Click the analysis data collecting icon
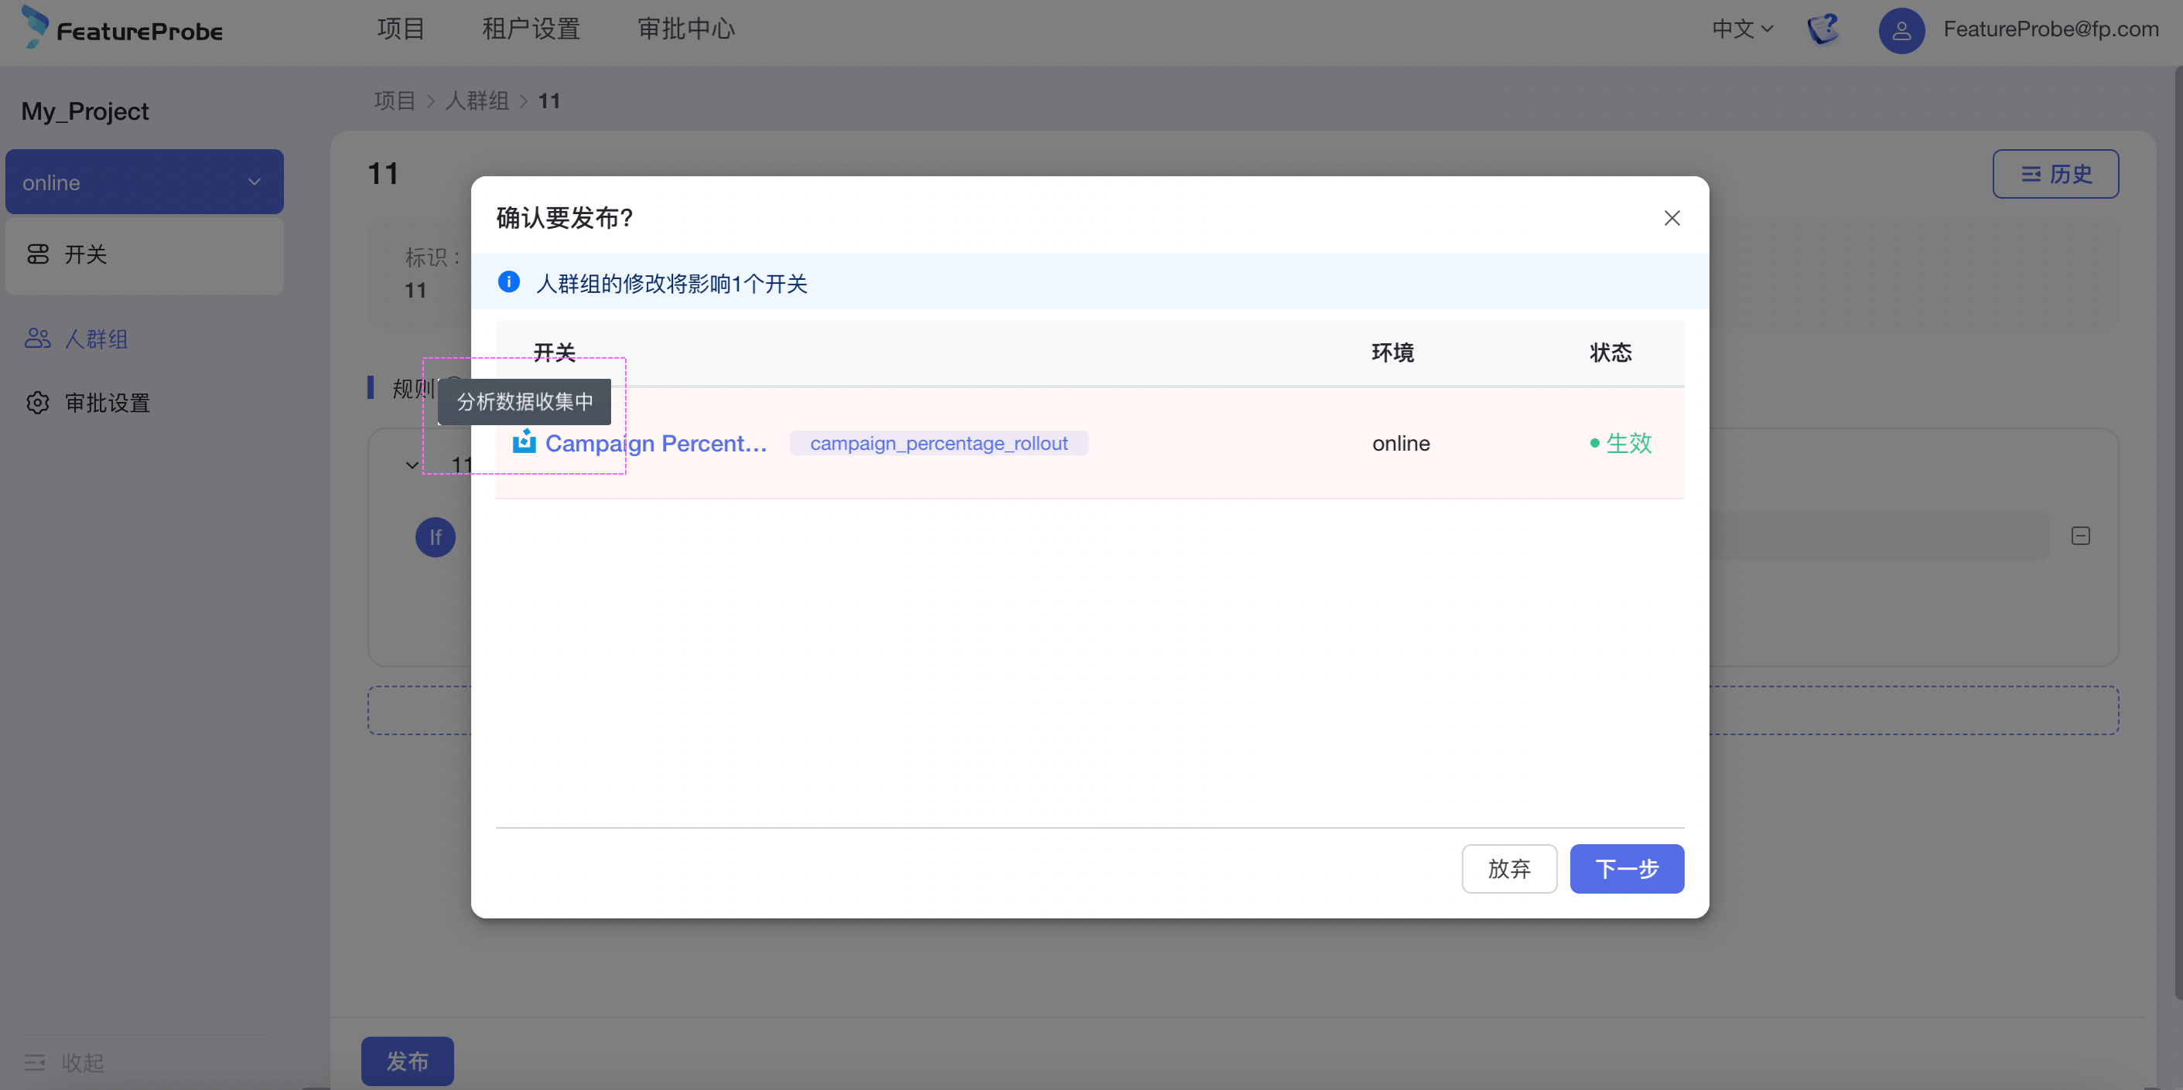The height and width of the screenshot is (1090, 2183). pos(524,441)
